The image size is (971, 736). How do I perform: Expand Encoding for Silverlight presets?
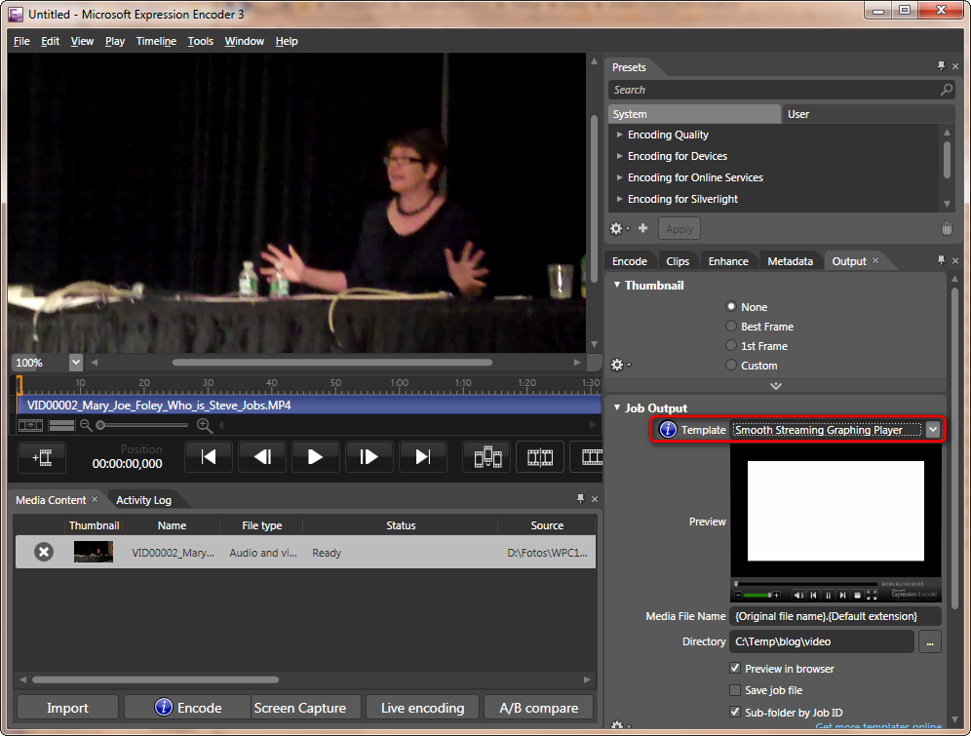pos(620,199)
